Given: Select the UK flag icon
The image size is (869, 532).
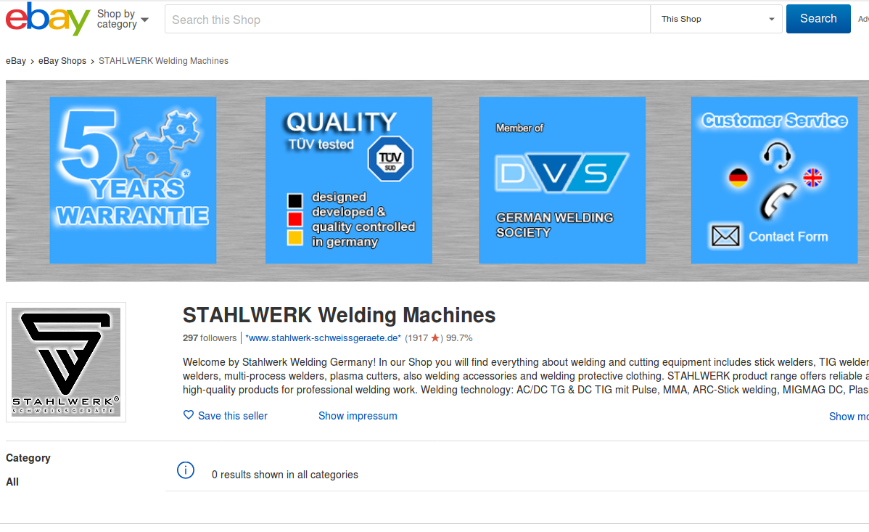Looking at the screenshot, I should coord(812,178).
